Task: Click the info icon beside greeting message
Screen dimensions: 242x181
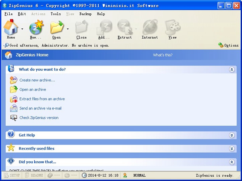Action: click(x=6, y=45)
